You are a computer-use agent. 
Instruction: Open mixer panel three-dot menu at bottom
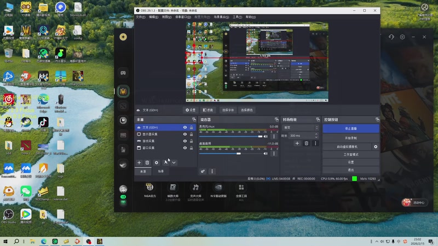212,171
